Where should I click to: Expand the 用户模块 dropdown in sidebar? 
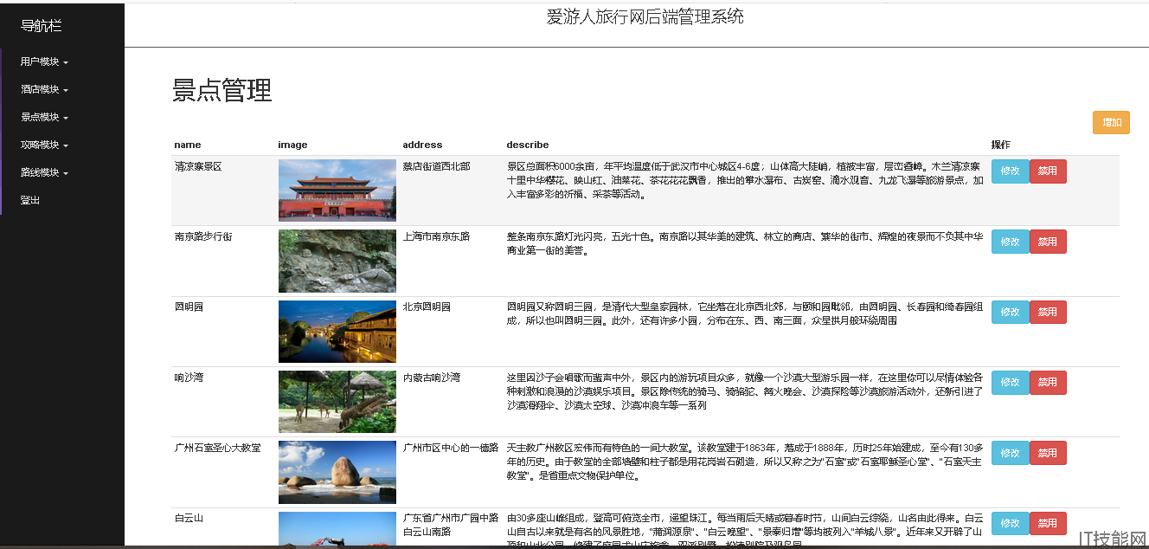tap(44, 62)
